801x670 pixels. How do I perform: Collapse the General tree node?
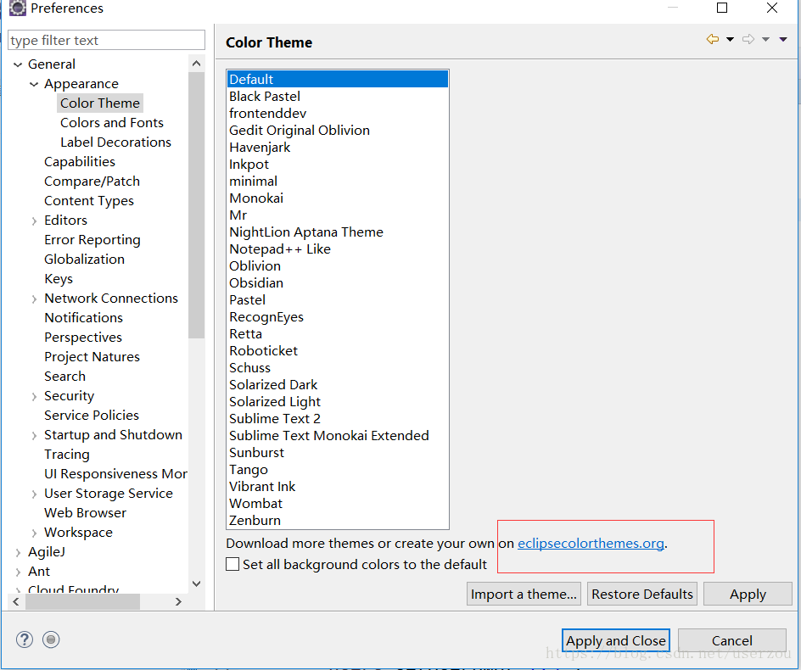[x=18, y=64]
